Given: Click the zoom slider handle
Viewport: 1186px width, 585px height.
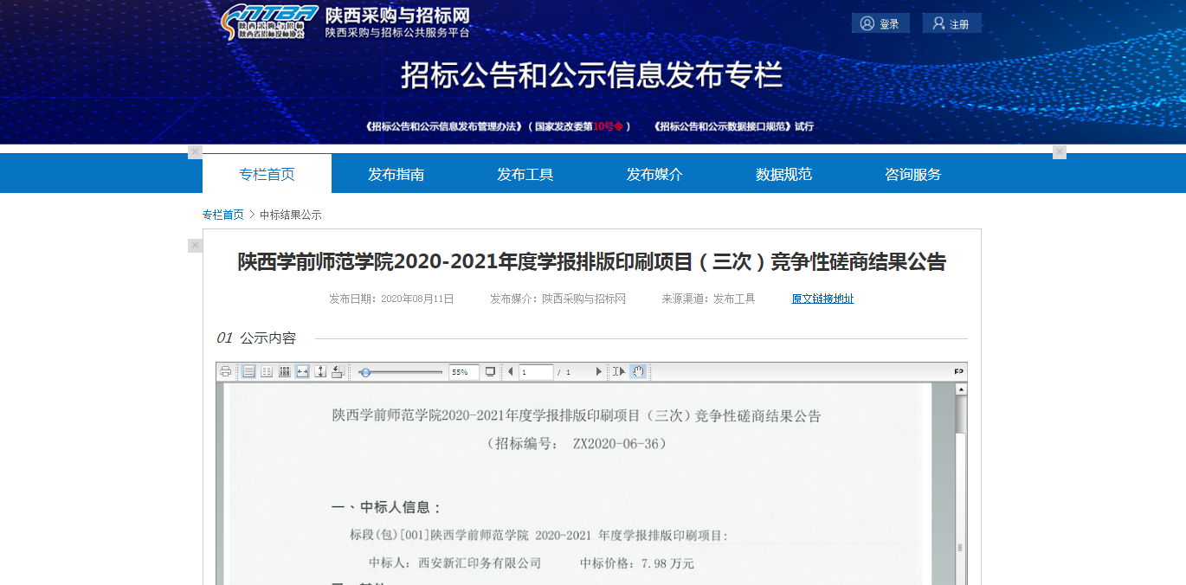Looking at the screenshot, I should (x=365, y=372).
